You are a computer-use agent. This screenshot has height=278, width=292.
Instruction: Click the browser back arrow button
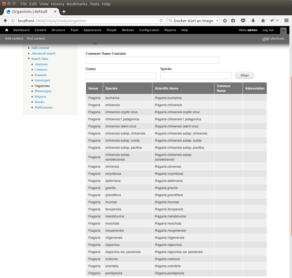tap(5, 21)
